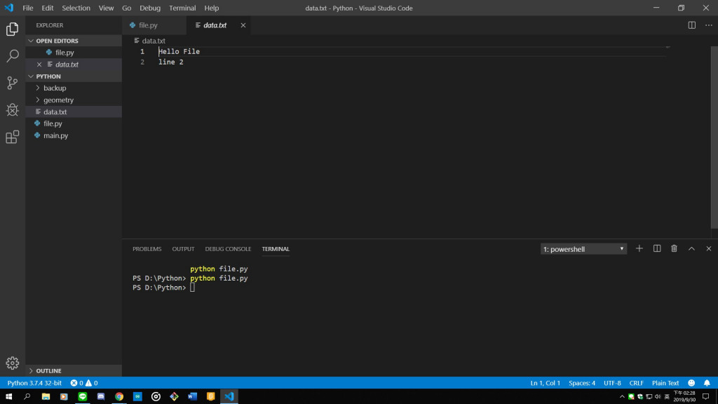Open the powershell terminal selector dropdown
The width and height of the screenshot is (718, 404).
pyautogui.click(x=583, y=249)
